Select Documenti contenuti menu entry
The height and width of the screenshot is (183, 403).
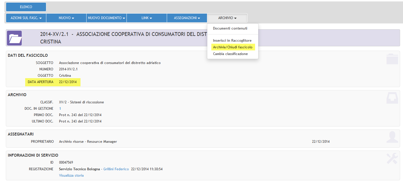230,28
